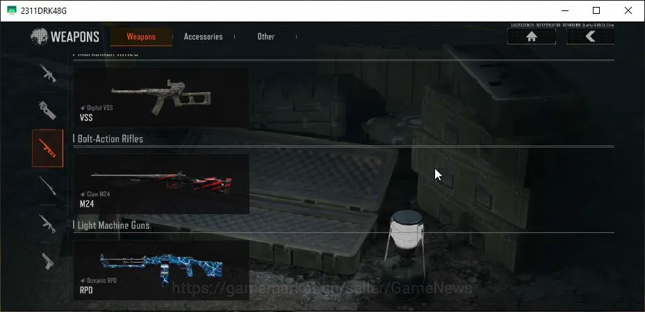Switch to the Accessories tab
Viewport: 645px width, 312px height.
point(203,37)
